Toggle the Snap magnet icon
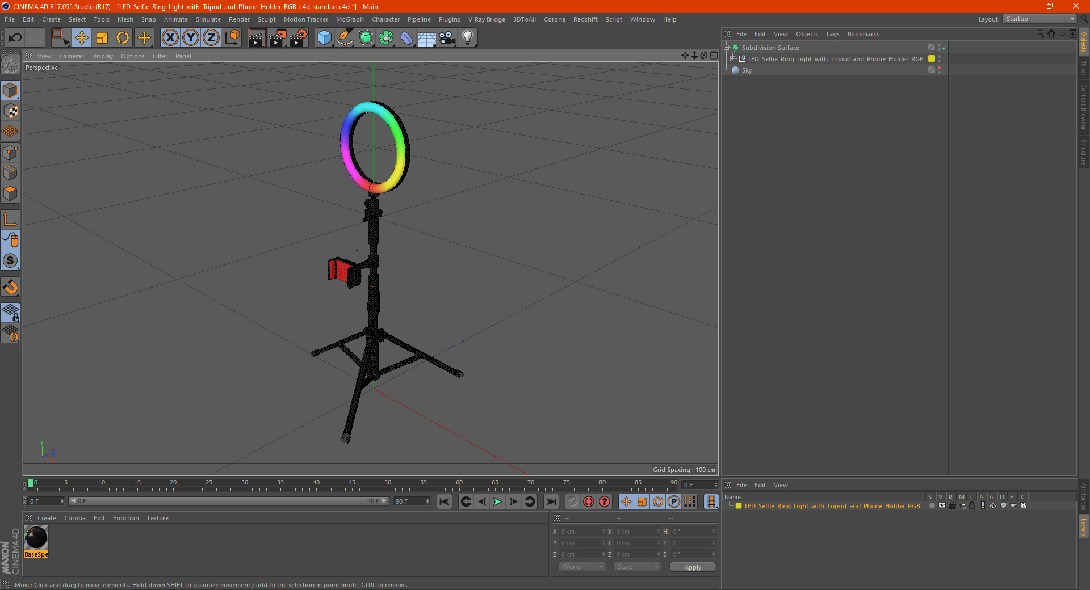1090x590 pixels. pyautogui.click(x=10, y=287)
